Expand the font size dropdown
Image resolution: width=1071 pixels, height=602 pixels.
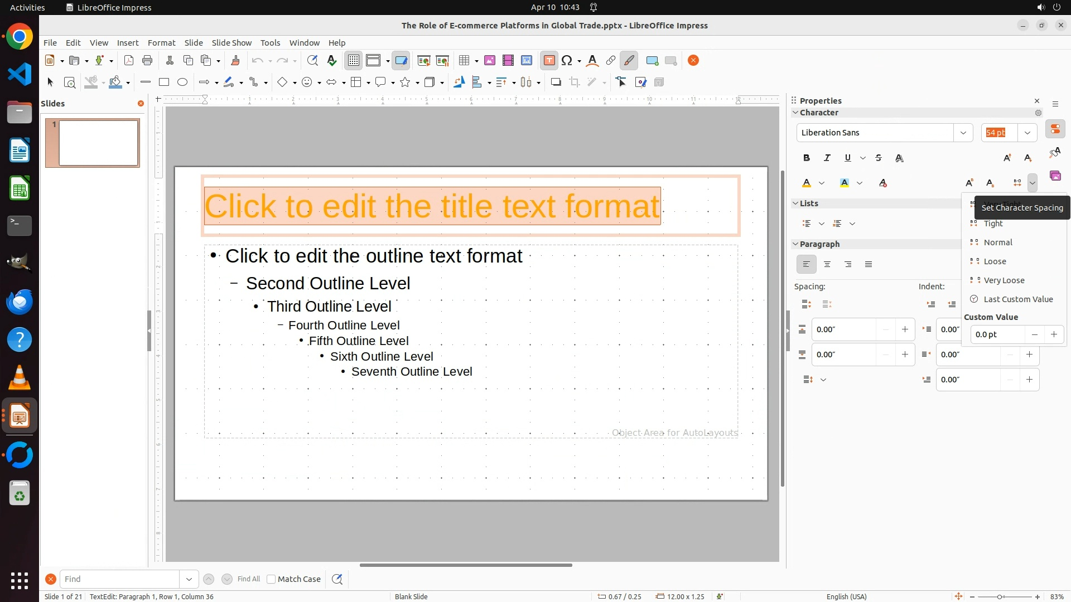click(1027, 133)
